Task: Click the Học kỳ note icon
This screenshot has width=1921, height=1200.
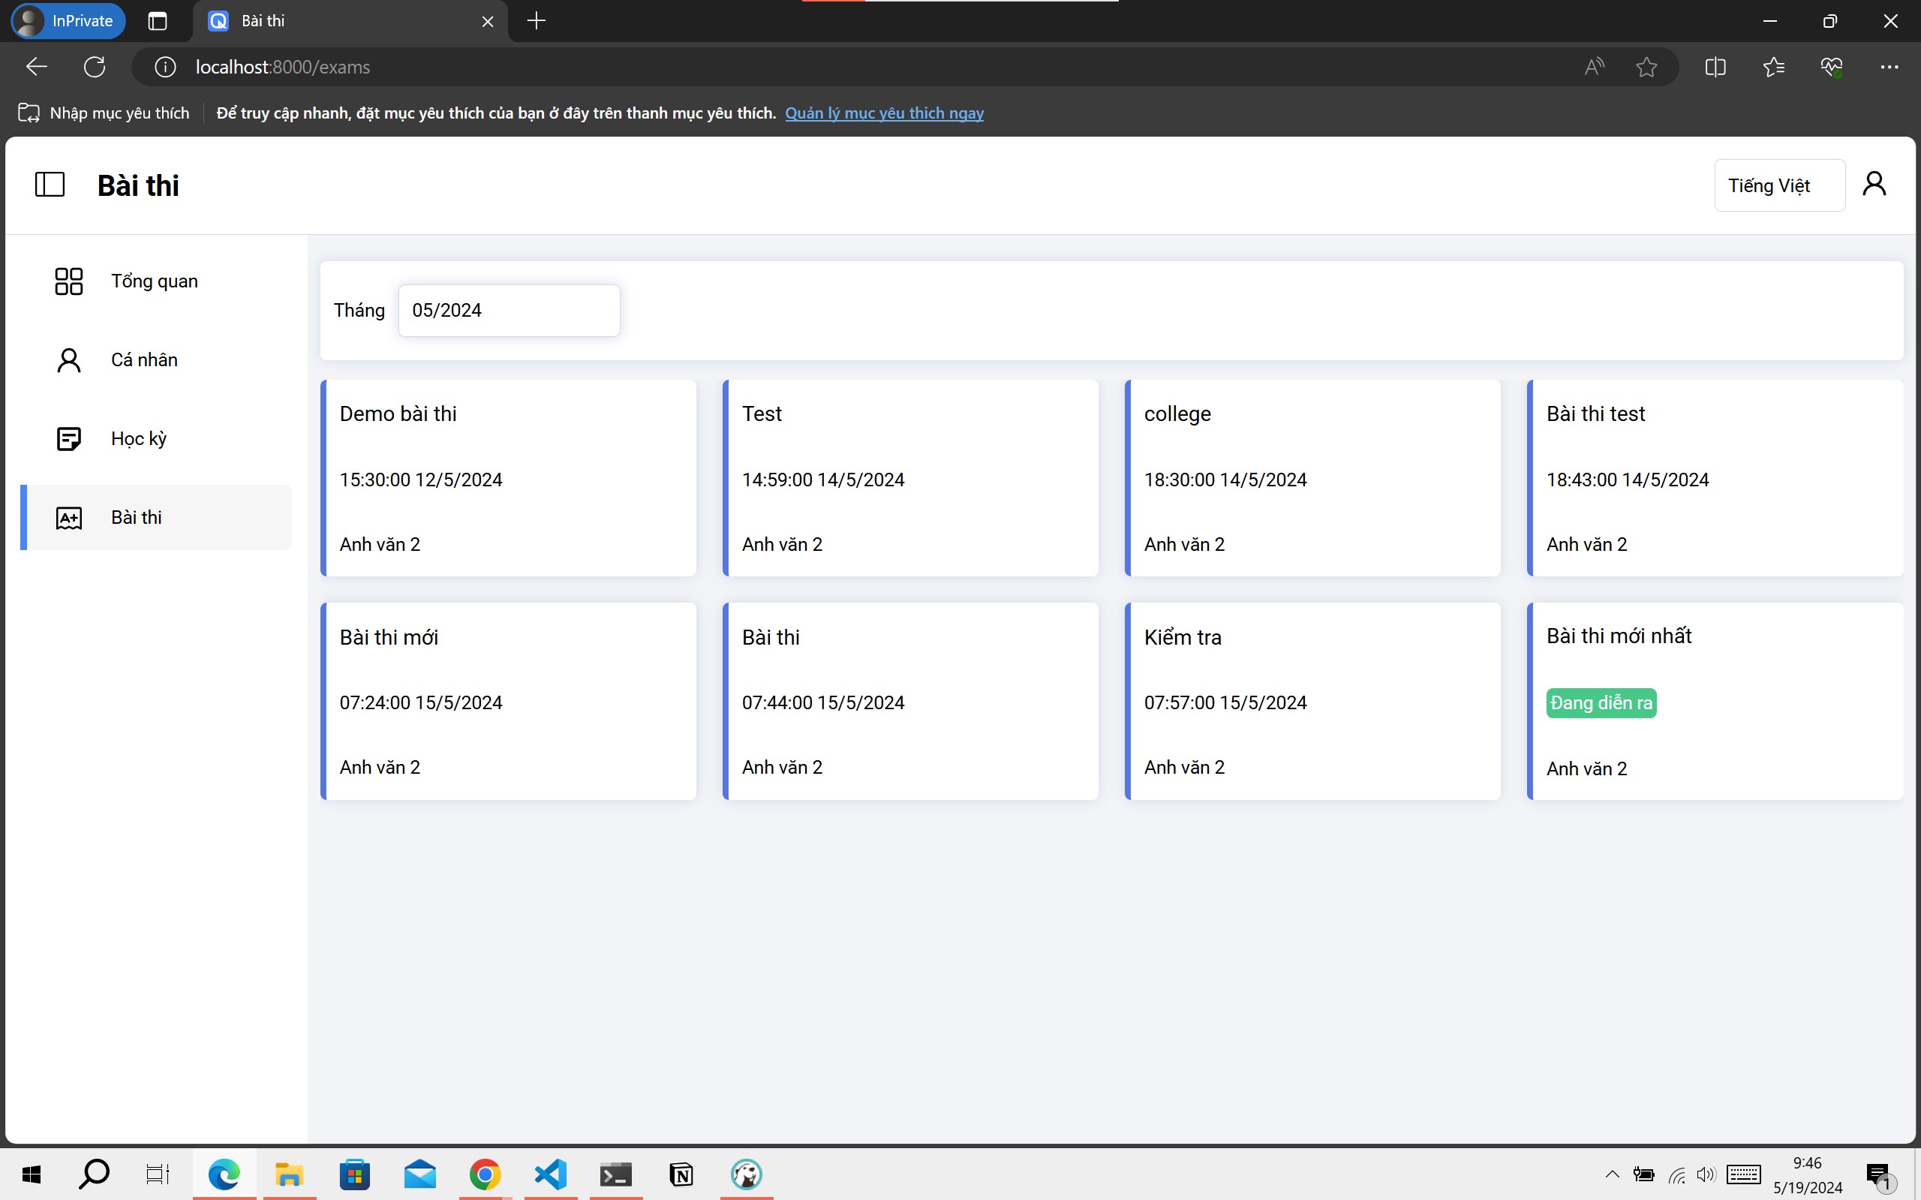Action: pos(69,438)
